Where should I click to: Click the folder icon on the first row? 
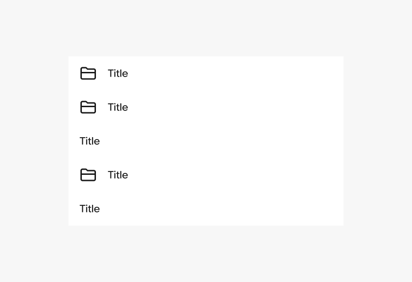pyautogui.click(x=88, y=73)
